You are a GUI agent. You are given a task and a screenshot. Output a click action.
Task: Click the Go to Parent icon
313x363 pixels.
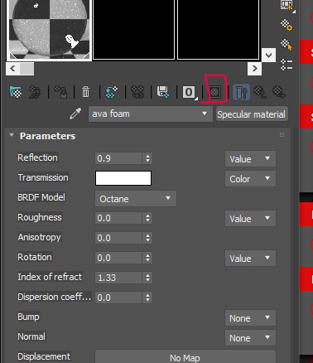(260, 92)
